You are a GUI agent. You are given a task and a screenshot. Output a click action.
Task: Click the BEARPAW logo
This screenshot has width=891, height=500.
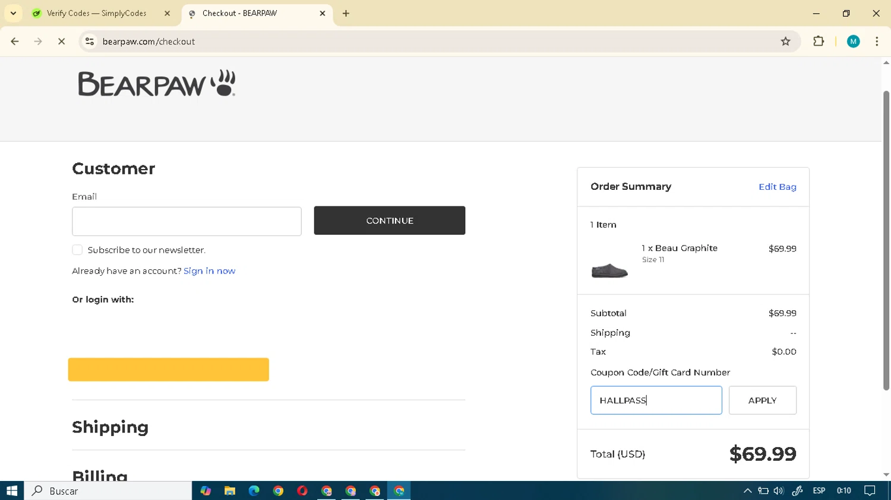point(157,83)
